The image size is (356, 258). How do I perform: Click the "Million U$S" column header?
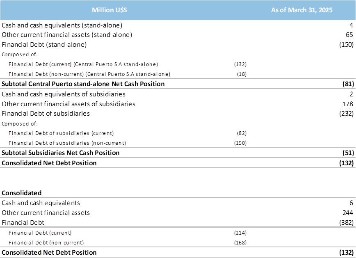coord(109,10)
